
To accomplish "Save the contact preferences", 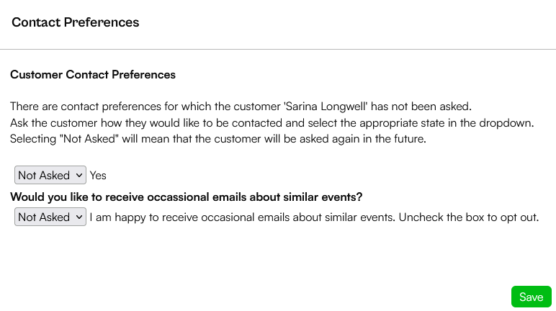I will (532, 297).
